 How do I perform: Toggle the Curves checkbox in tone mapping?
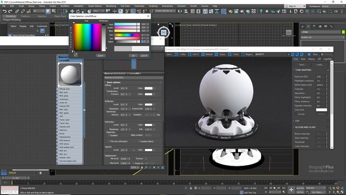coord(296,114)
